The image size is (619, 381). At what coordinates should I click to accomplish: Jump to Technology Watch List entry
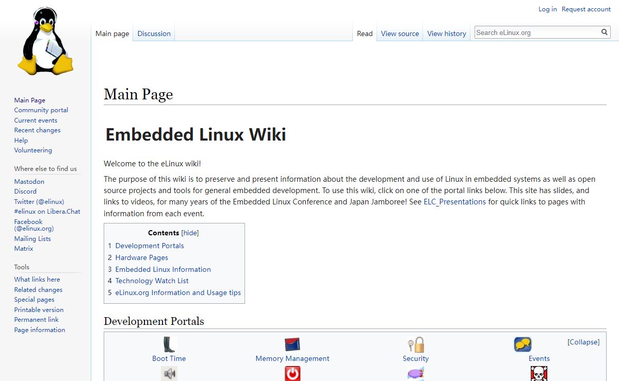pyautogui.click(x=148, y=281)
